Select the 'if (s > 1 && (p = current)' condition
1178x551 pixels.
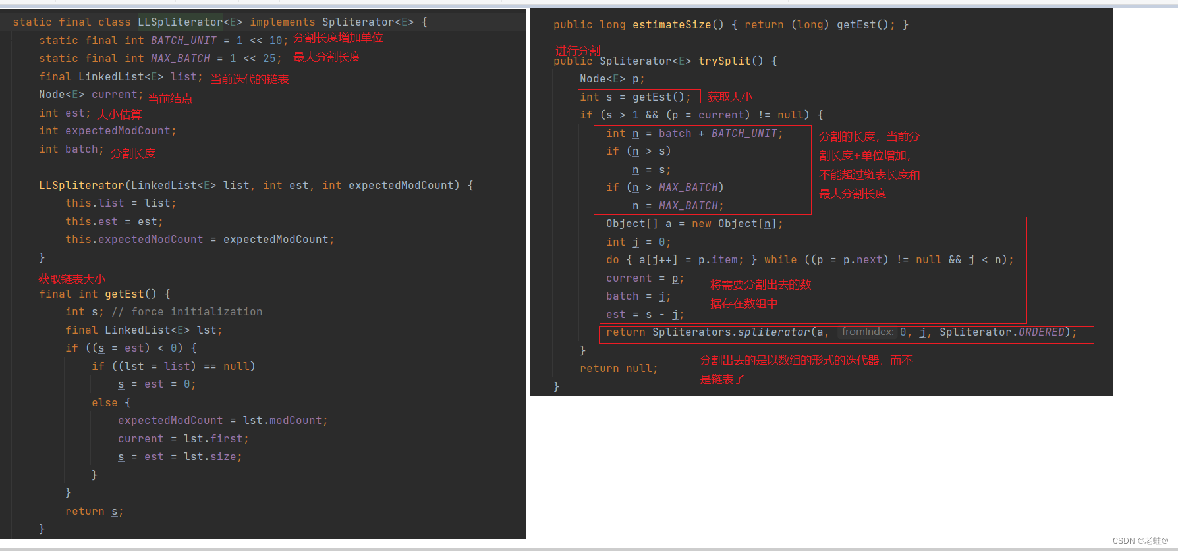click(x=702, y=115)
